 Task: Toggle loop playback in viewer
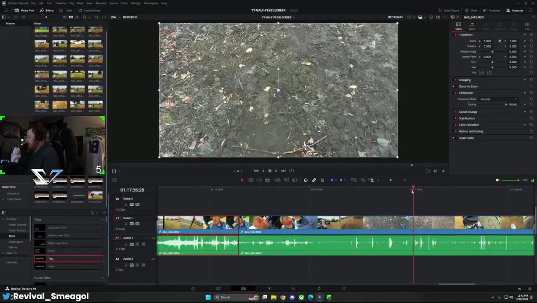click(291, 171)
